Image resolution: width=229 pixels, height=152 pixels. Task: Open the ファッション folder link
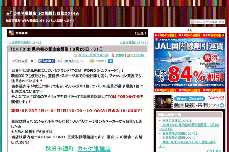tap(137, 55)
